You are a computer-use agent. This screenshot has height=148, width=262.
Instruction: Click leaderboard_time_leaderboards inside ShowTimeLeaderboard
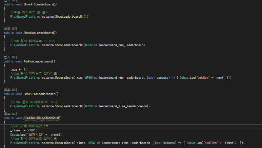[x=123, y=106]
